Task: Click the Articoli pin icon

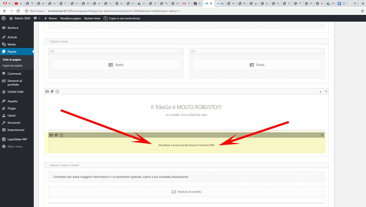Action: coord(4,37)
